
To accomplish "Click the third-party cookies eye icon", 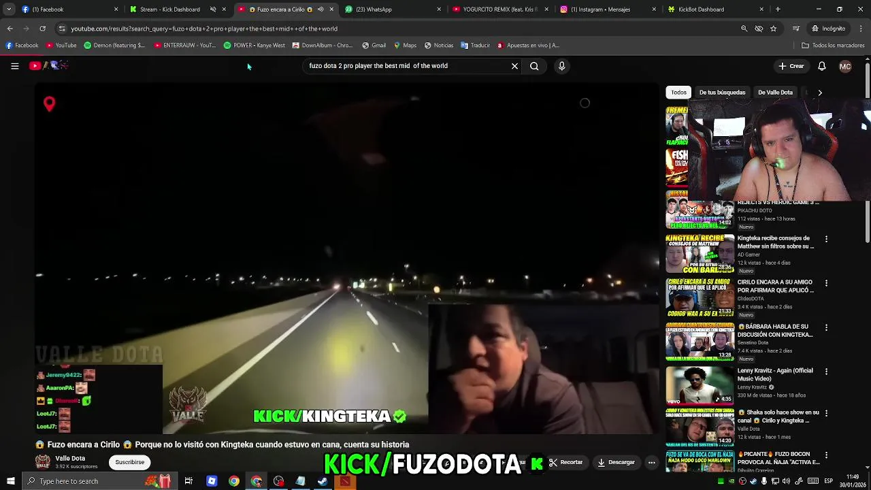I will pyautogui.click(x=759, y=29).
